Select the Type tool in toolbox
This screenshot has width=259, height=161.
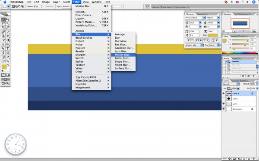(8, 49)
